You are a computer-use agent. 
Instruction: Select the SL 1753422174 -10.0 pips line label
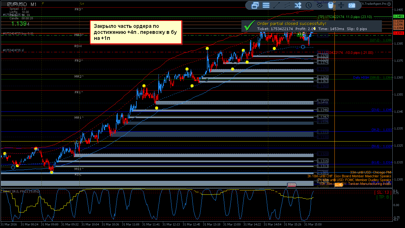[x=346, y=53]
